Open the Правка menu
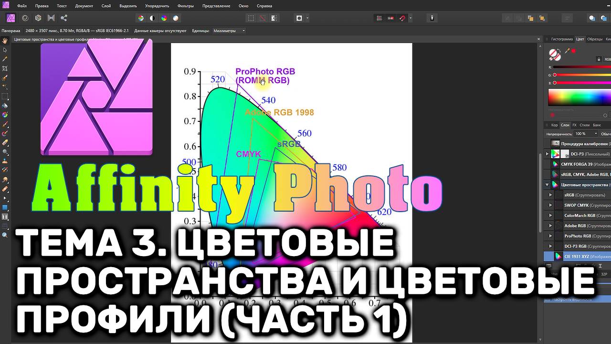The image size is (611, 344). [x=42, y=6]
